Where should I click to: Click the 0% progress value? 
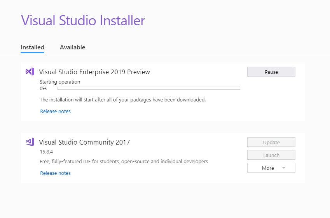pos(43,89)
